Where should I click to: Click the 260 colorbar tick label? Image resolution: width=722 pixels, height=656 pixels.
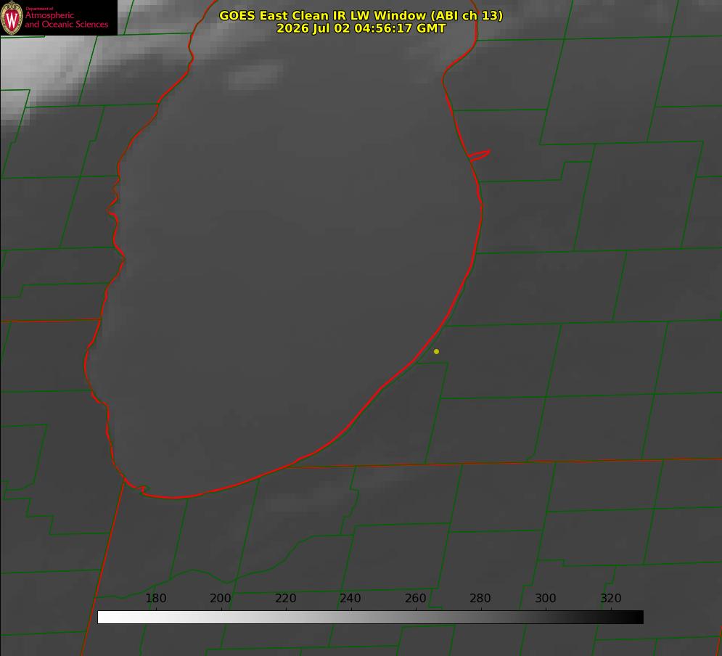pos(415,598)
